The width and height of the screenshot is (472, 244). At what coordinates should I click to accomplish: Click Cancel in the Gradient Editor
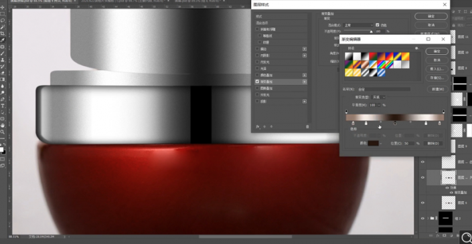coord(437,60)
